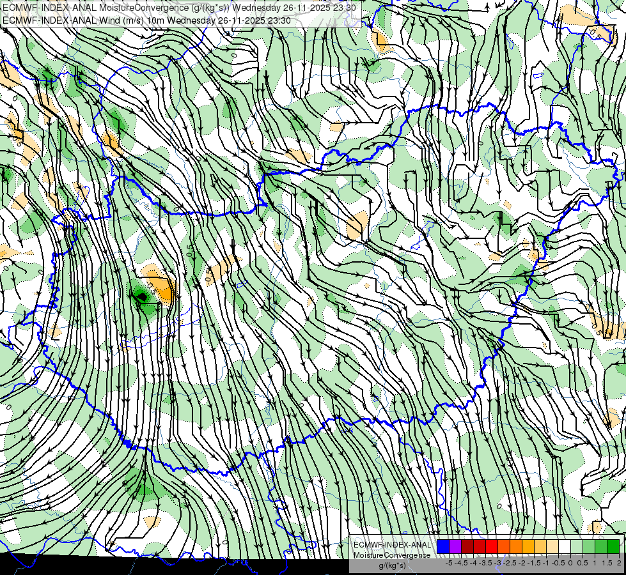Click the blue legend swatch below -5
626x575 pixels.
pyautogui.click(x=443, y=546)
